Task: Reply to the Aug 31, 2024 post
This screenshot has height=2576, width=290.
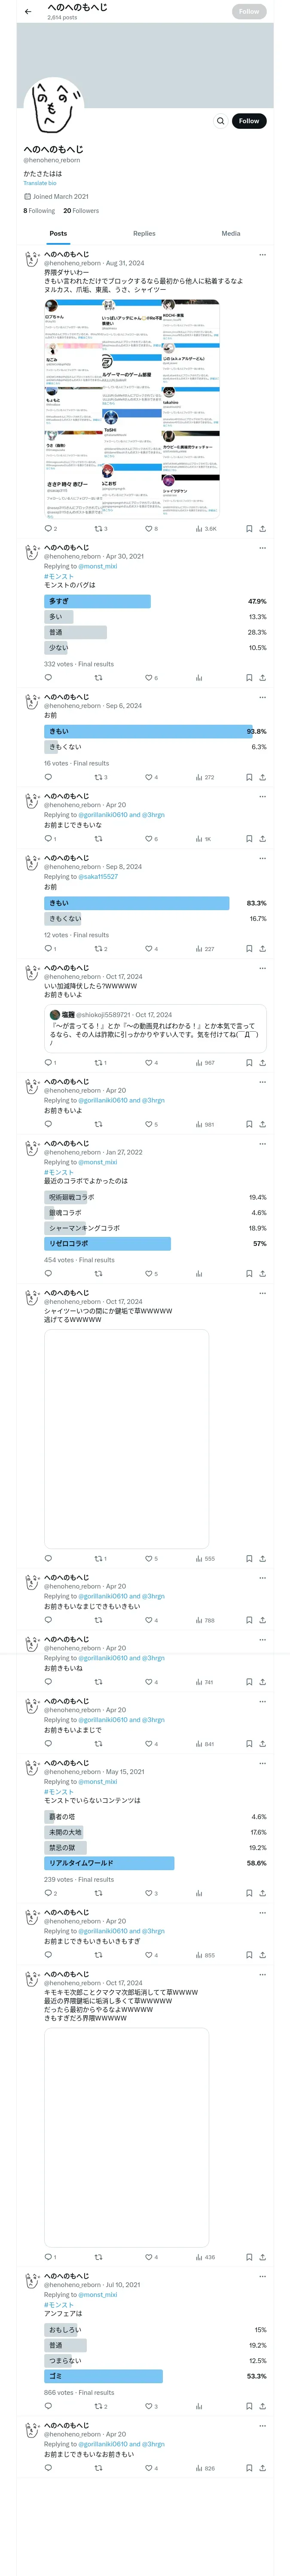Action: point(49,528)
